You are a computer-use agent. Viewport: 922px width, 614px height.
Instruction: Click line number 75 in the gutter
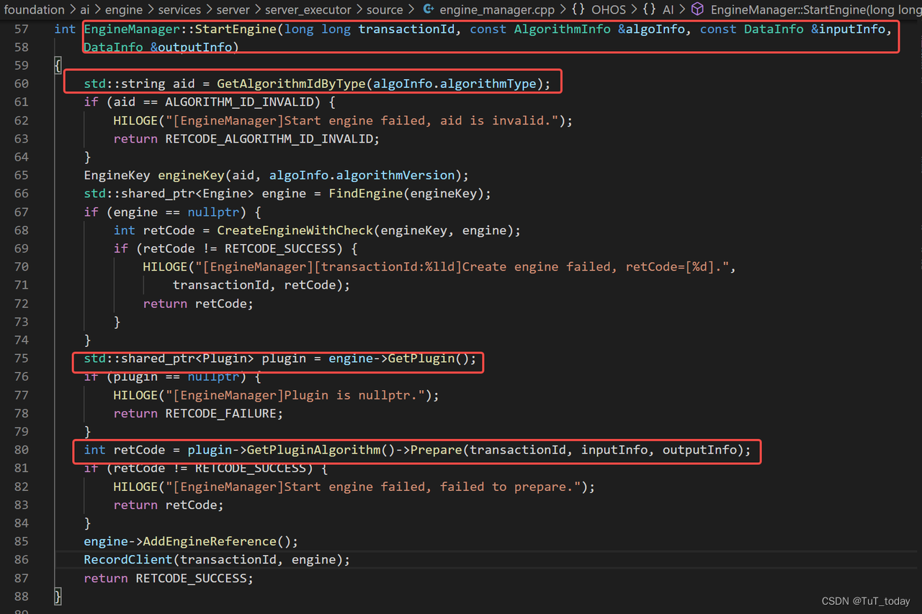tap(21, 358)
